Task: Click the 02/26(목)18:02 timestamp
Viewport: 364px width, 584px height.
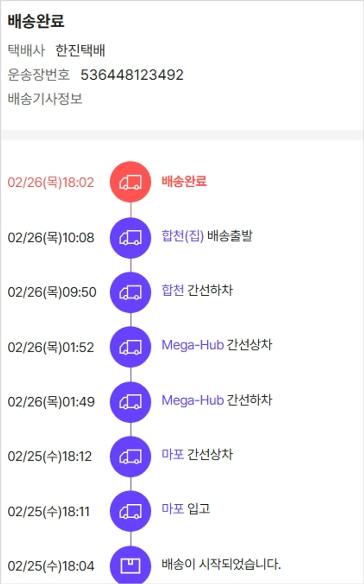Action: 51,183
